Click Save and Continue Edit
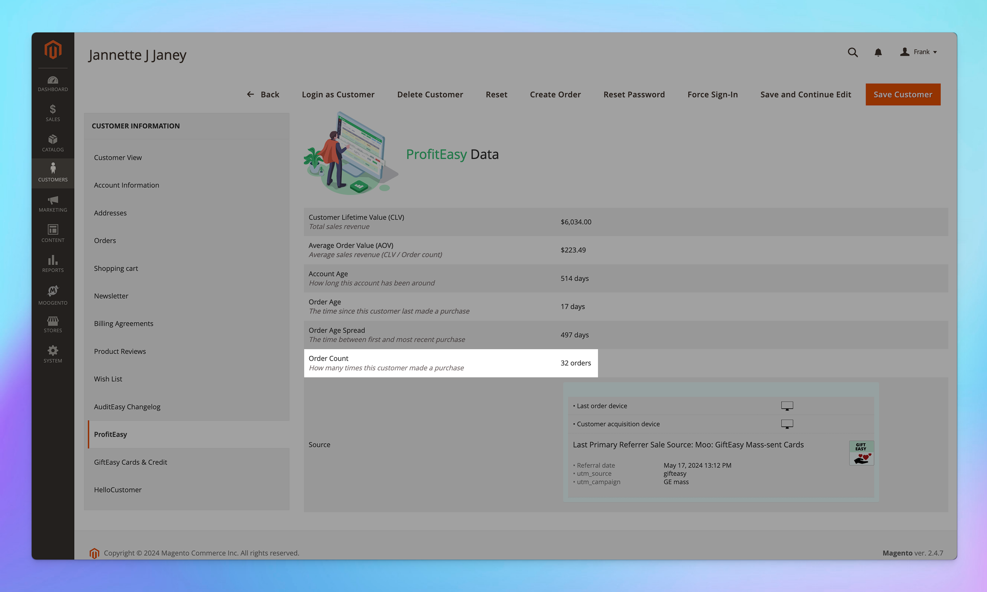This screenshot has width=987, height=592. tap(805, 94)
